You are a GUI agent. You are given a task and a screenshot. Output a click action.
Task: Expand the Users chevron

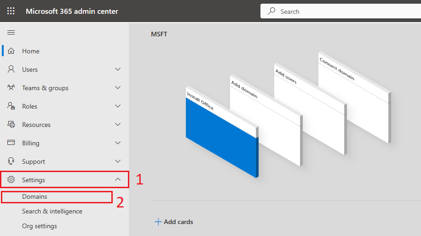click(x=118, y=69)
